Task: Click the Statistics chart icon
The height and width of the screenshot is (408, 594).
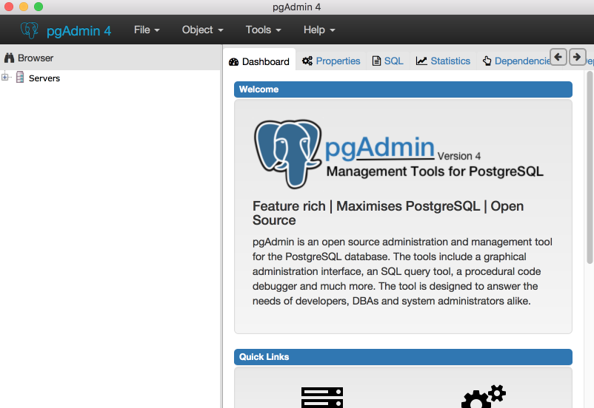Action: (x=421, y=61)
